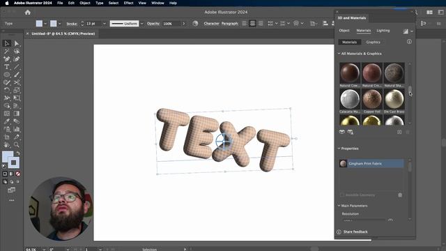The width and height of the screenshot is (446, 251).
Task: Select the Ellipse shape tool
Action: [x=7, y=75]
